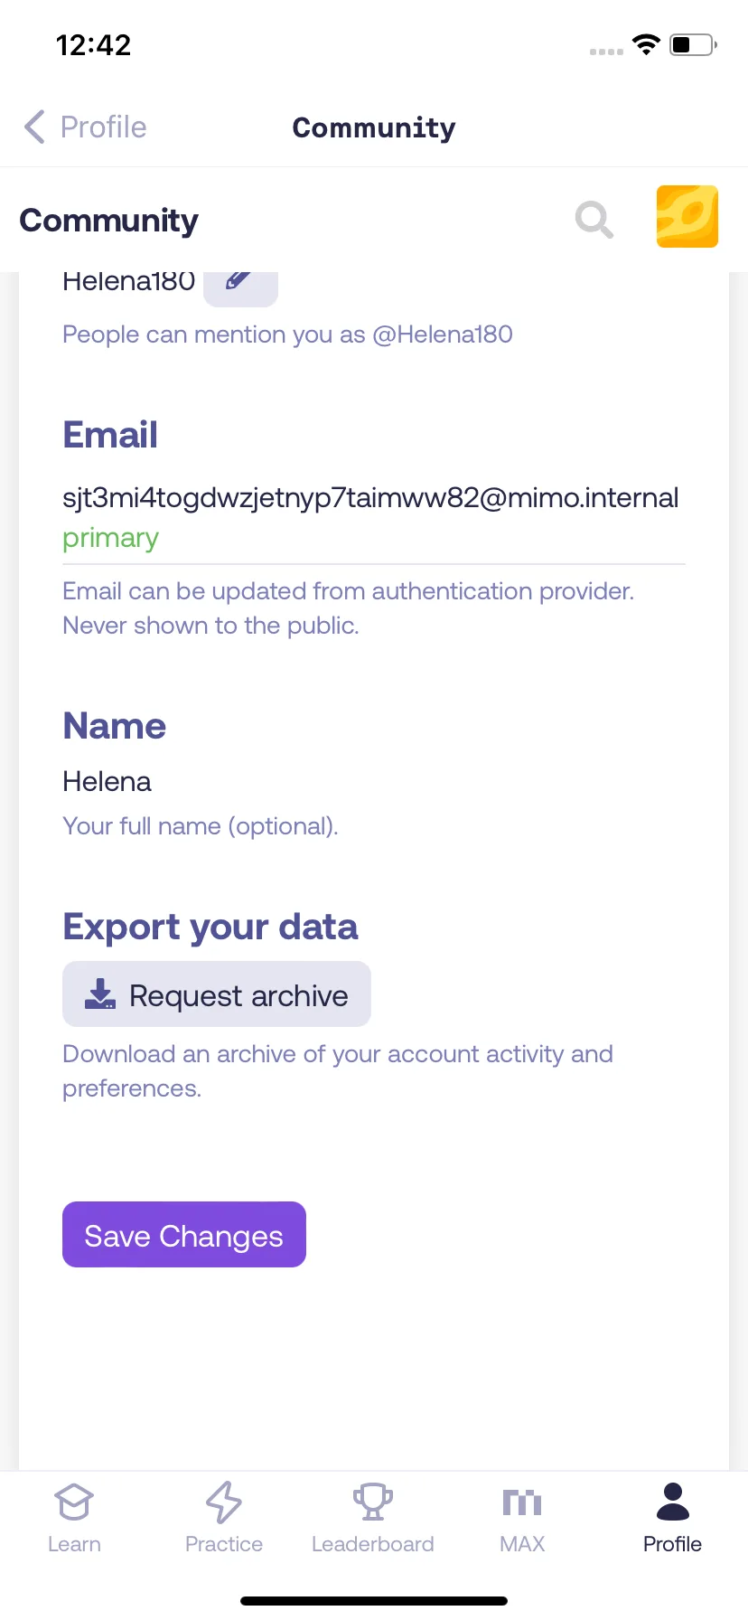This screenshot has height=1620, width=748.
Task: Tap the back chevron to Profile
Action: (34, 127)
